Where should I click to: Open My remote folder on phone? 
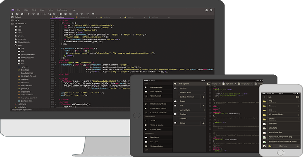[281, 115]
